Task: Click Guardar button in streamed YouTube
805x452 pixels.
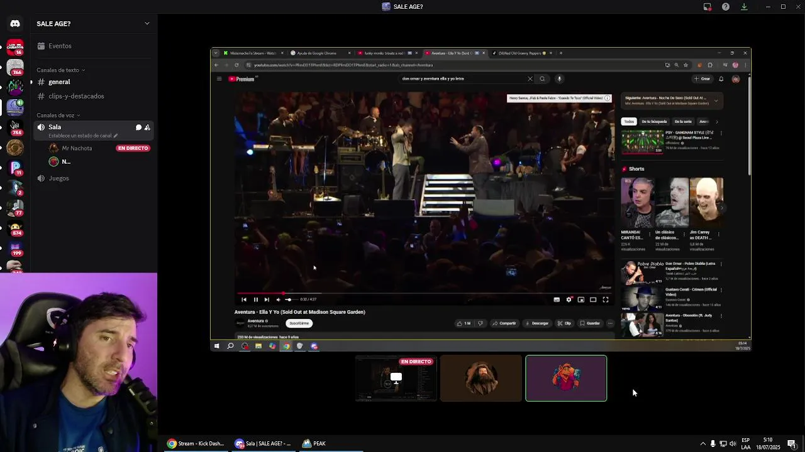Action: pos(590,323)
